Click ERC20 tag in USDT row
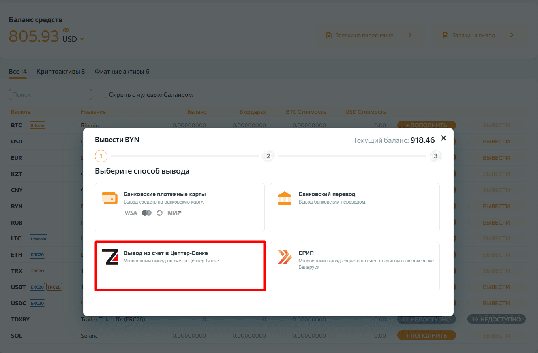538x353 pixels. pyautogui.click(x=37, y=287)
